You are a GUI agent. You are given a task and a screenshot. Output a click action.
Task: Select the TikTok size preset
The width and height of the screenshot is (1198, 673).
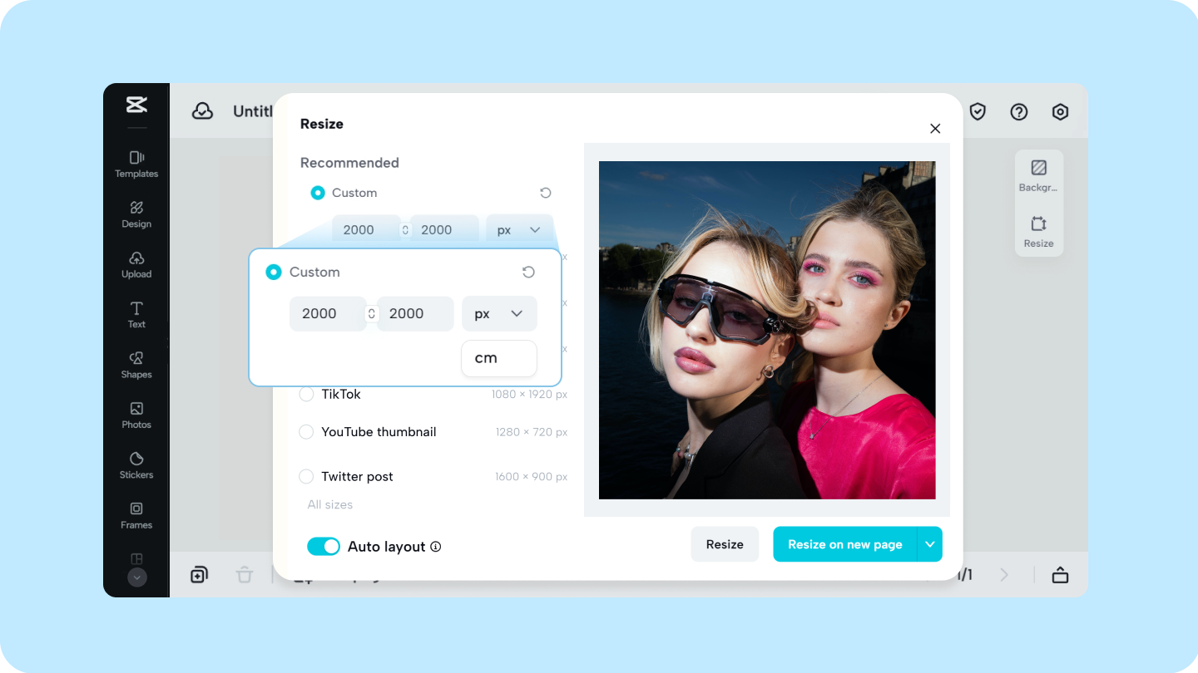click(306, 394)
